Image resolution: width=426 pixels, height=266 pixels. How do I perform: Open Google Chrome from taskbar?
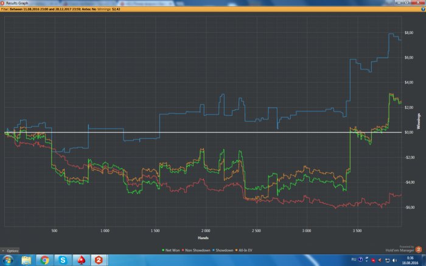coord(44,261)
